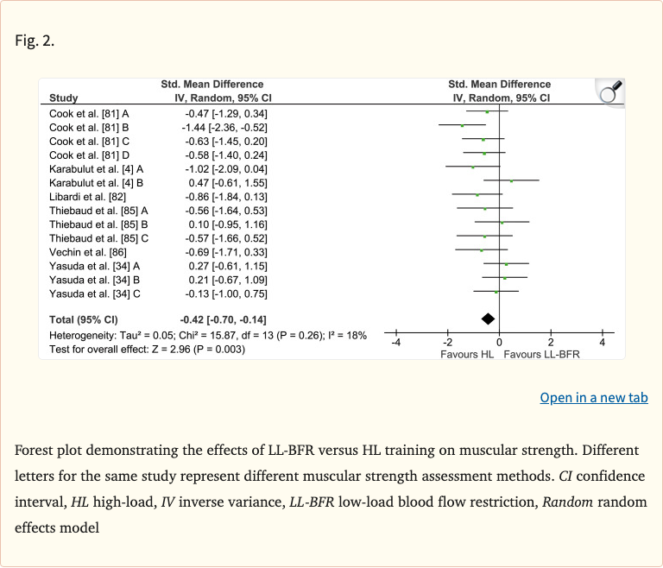
Task: Click the magnifier zoom icon on figure
Action: (609, 90)
